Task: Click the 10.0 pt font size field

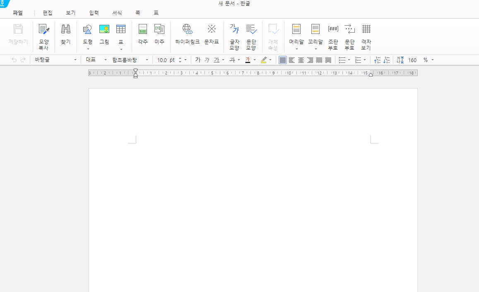Action: tap(166, 60)
